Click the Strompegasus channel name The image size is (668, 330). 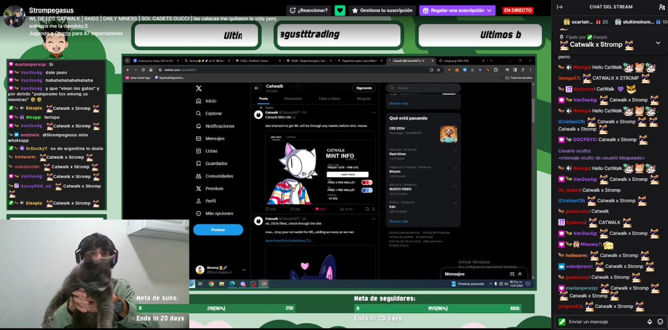[x=51, y=10]
